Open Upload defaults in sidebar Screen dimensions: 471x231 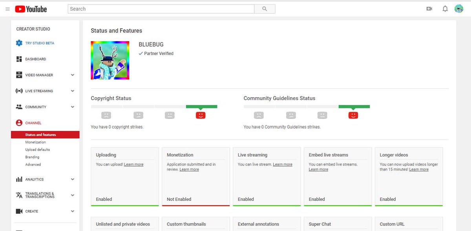pyautogui.click(x=37, y=149)
